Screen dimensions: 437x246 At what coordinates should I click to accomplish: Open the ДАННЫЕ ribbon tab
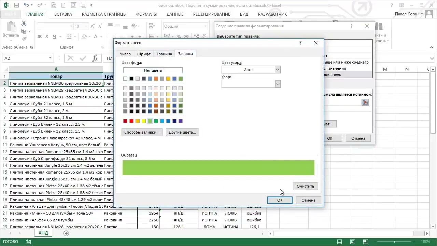pos(175,14)
